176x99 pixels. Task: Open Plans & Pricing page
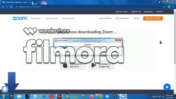[x=52, y=18]
